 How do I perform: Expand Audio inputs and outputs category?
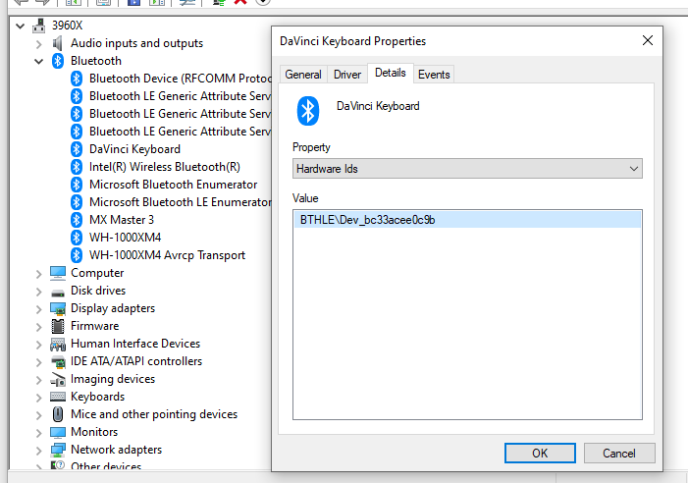click(38, 44)
